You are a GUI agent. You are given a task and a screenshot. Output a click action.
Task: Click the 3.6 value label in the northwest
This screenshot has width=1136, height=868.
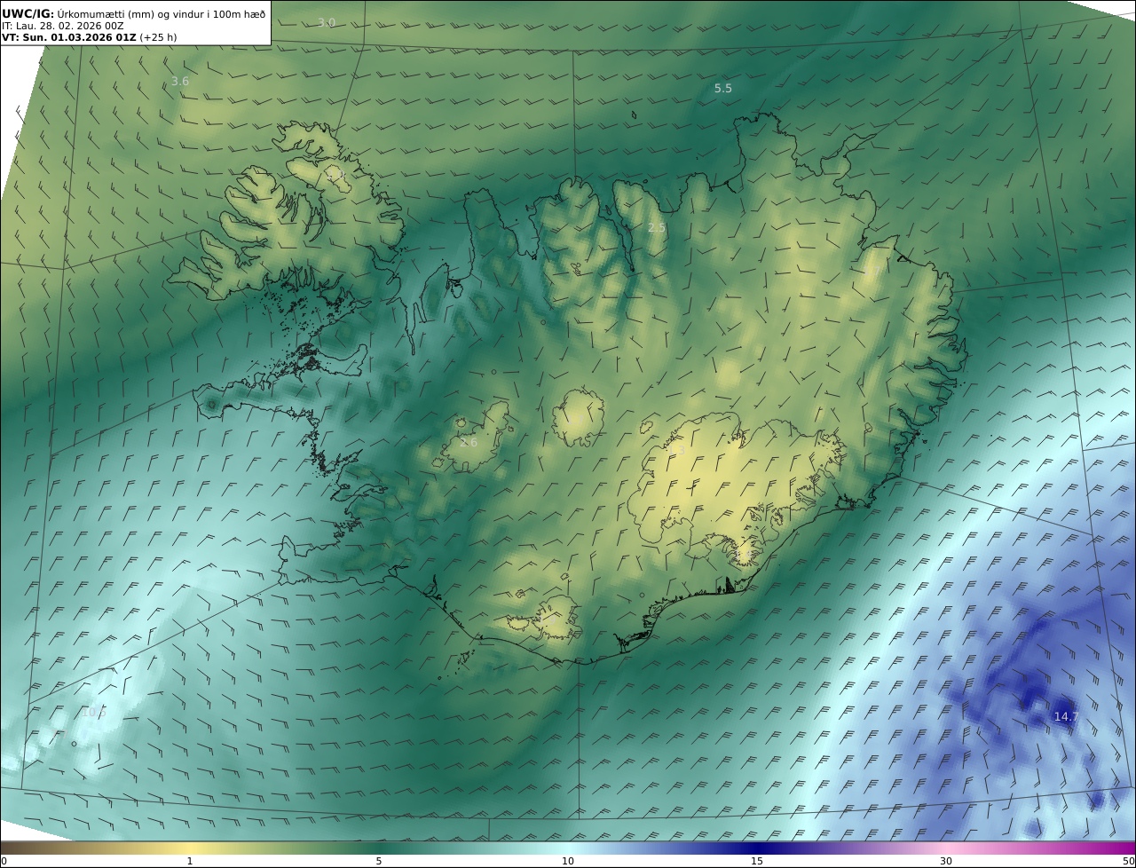tap(180, 81)
